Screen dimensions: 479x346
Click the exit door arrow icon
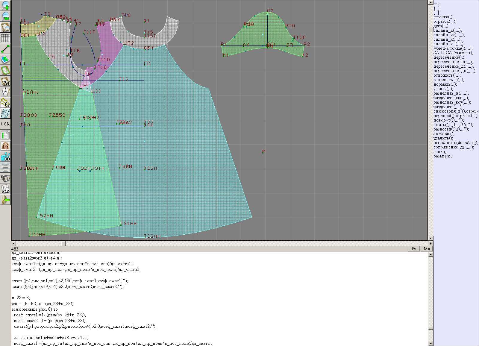[x=5, y=200]
